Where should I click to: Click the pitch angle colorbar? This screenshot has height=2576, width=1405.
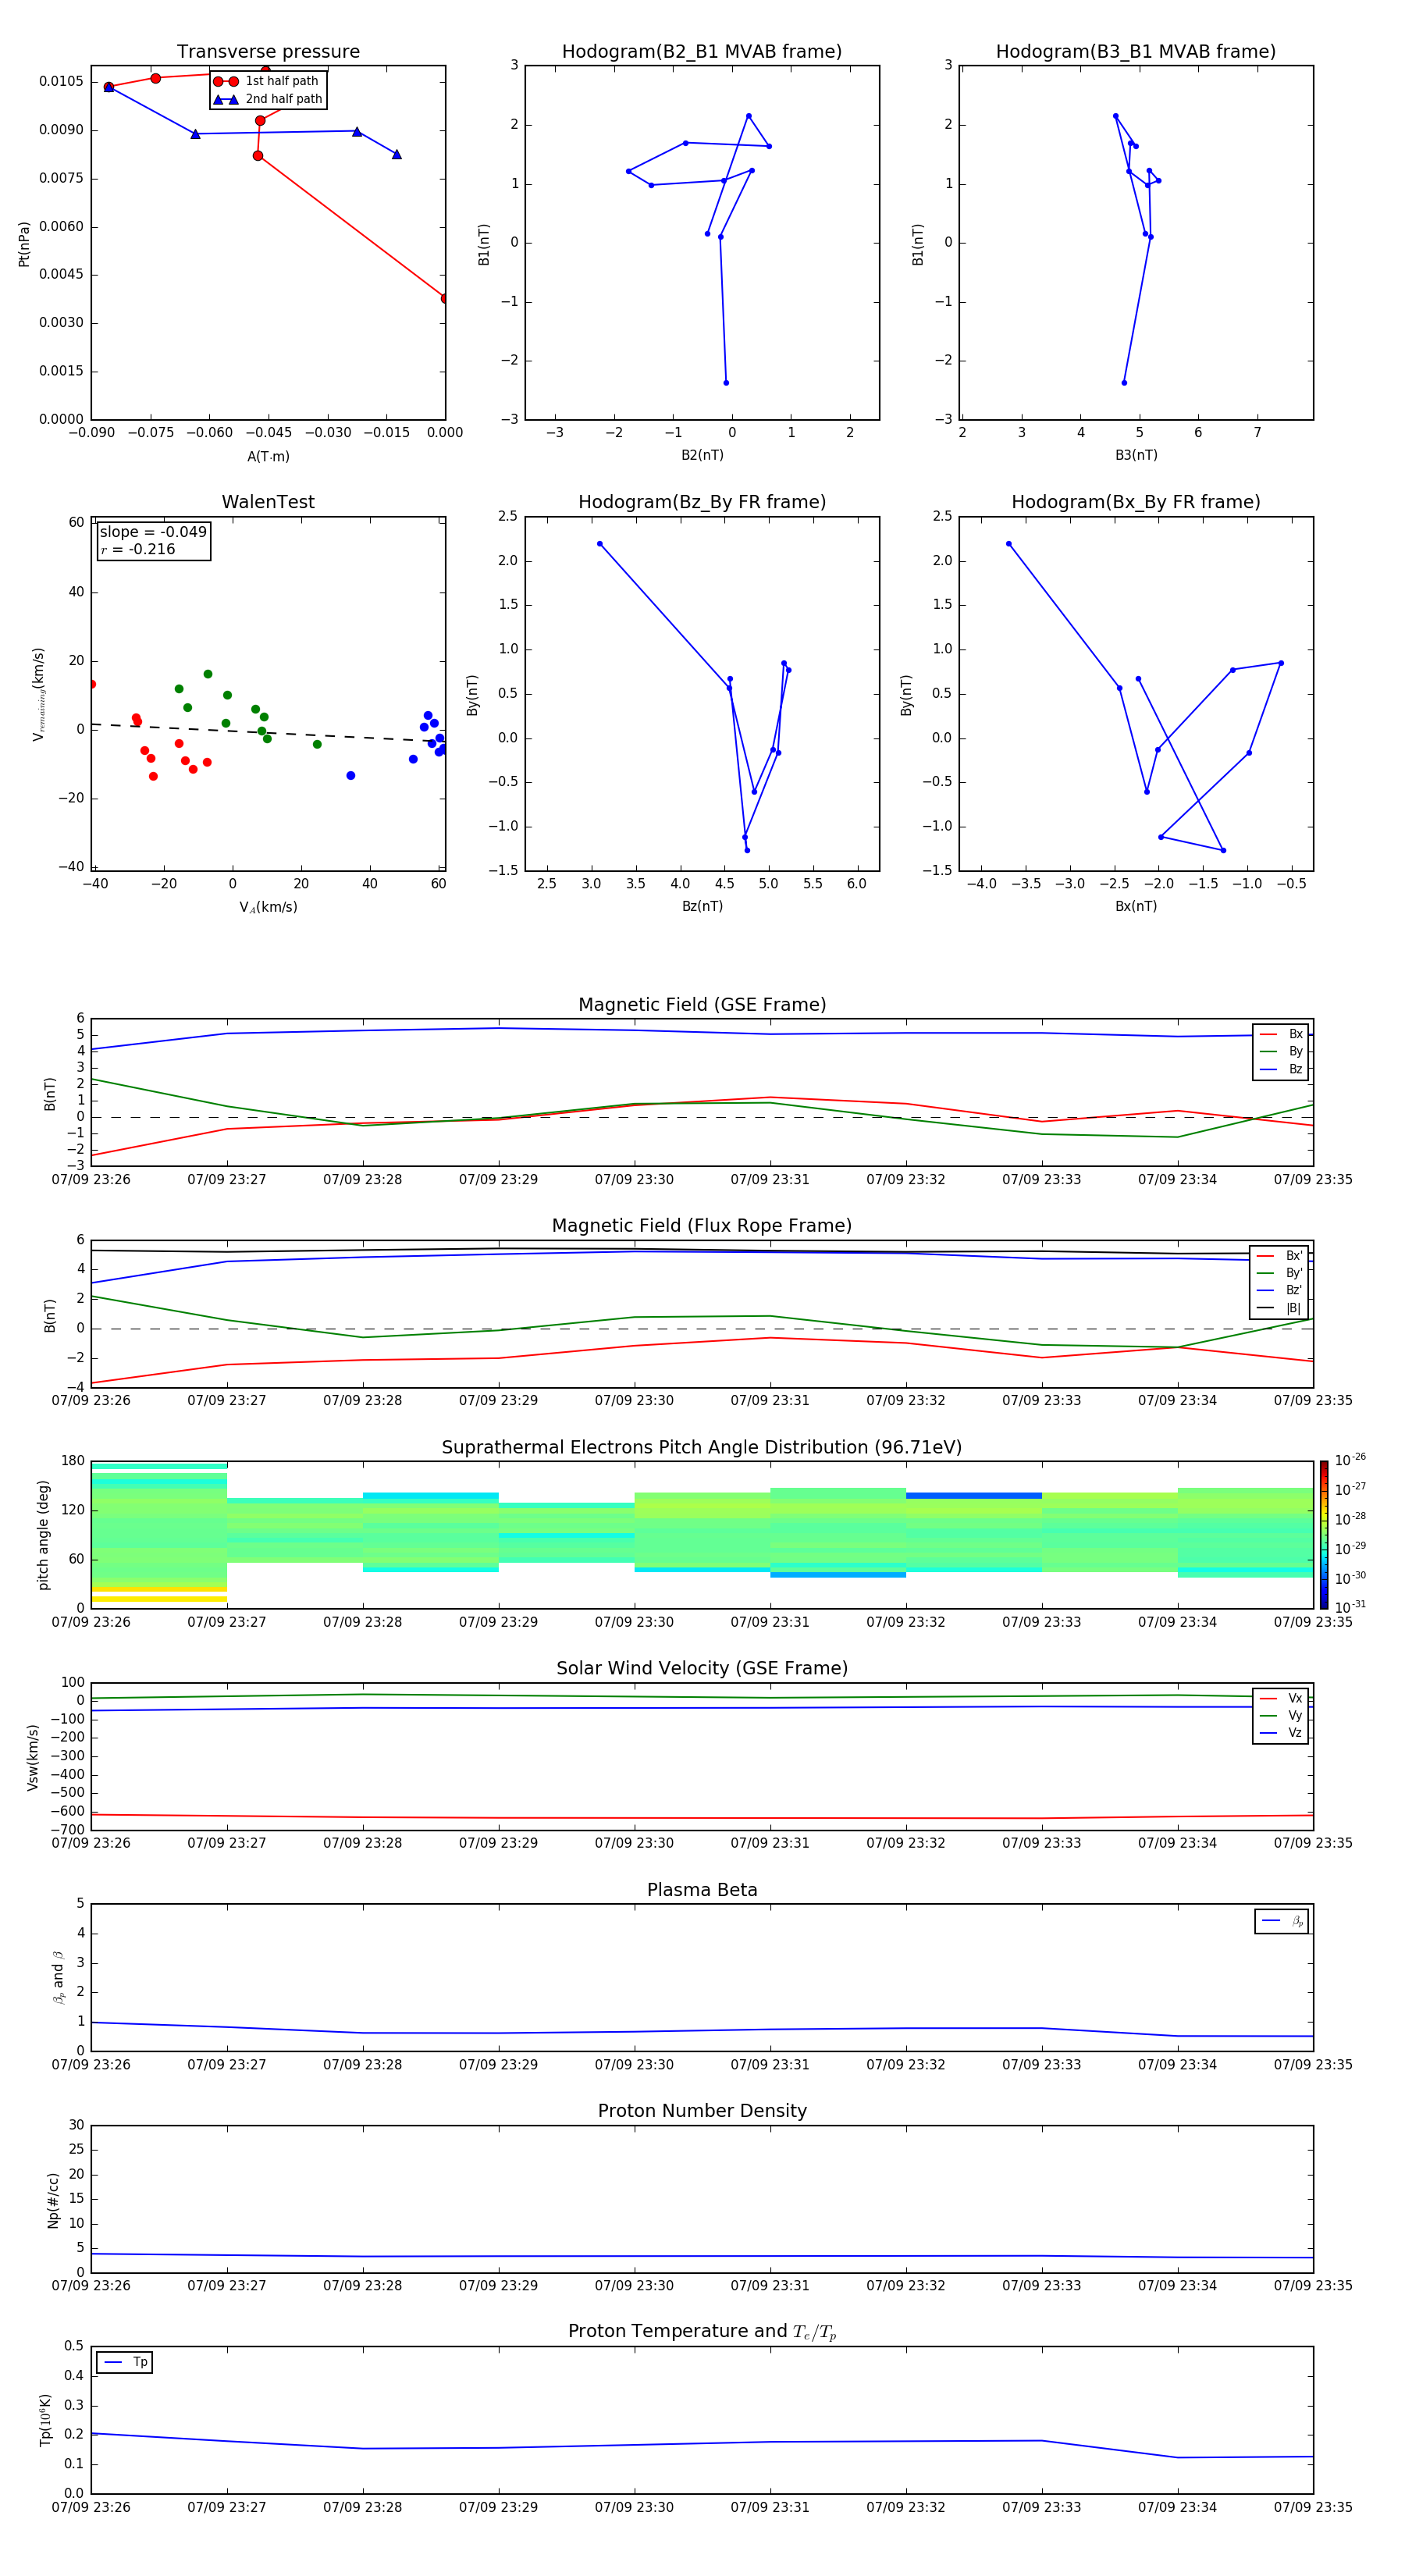pos(1324,1535)
